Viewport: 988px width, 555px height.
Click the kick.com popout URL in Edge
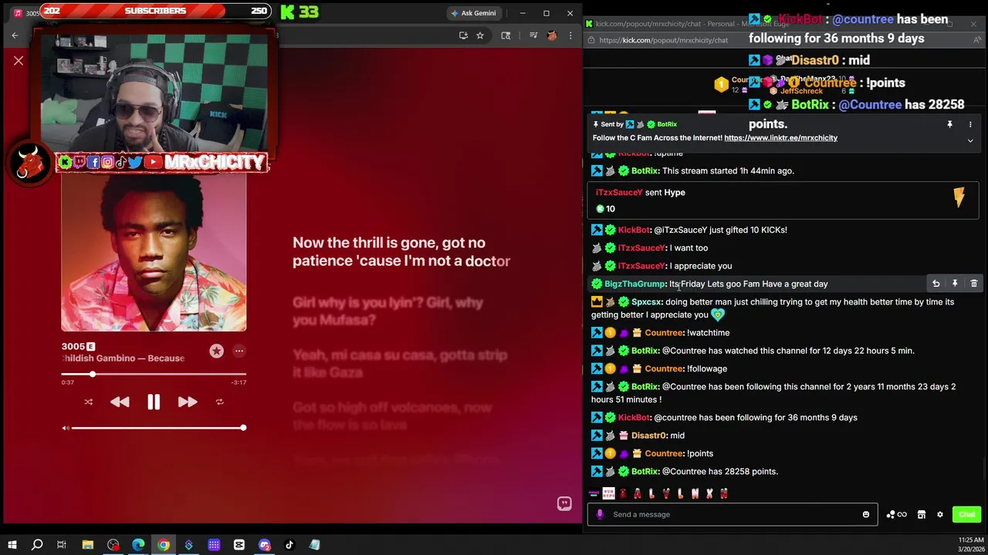click(663, 40)
